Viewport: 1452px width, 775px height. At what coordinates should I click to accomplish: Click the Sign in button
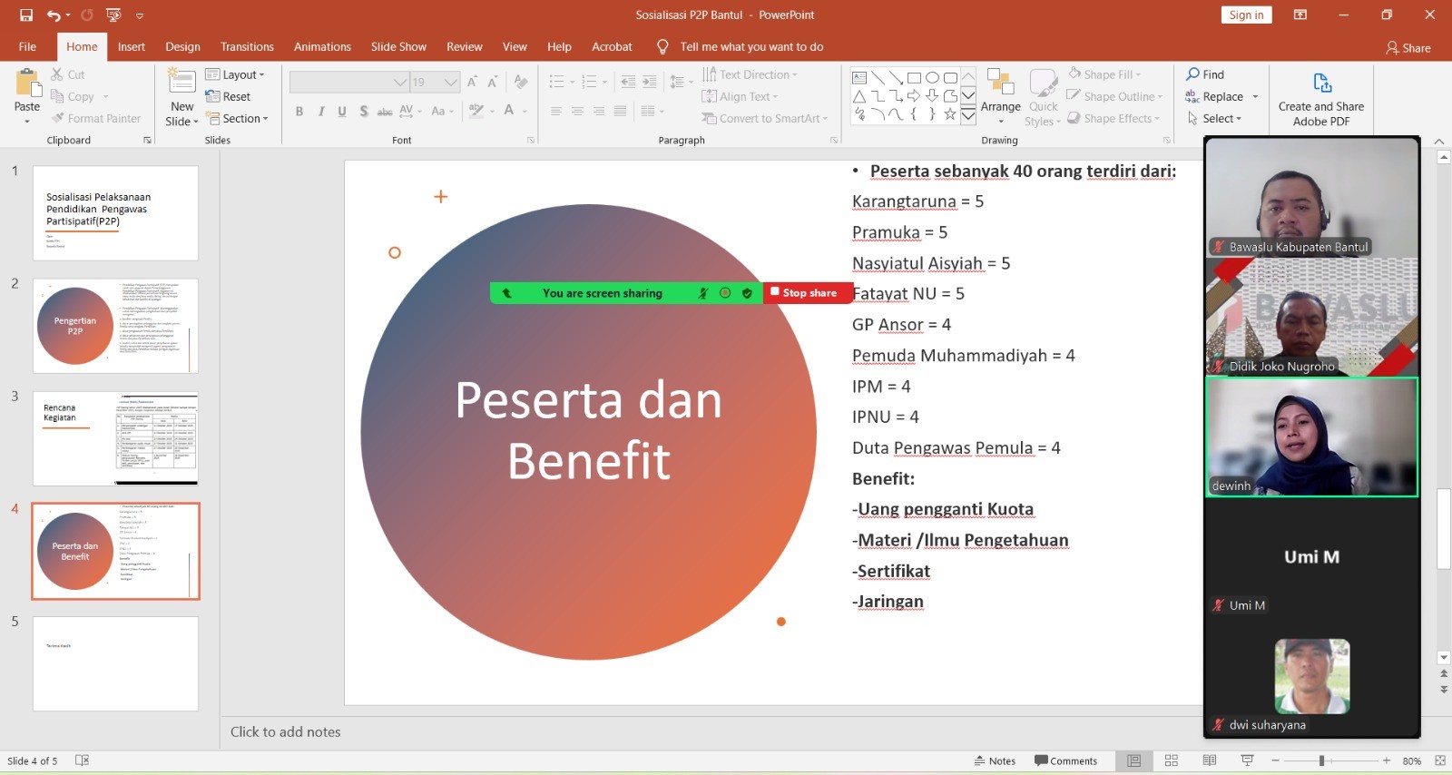(1246, 15)
